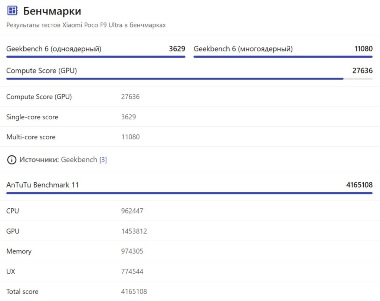Click the 'Бенчмарки' heading text
Screen dimensions: 380x301
[x=52, y=11]
